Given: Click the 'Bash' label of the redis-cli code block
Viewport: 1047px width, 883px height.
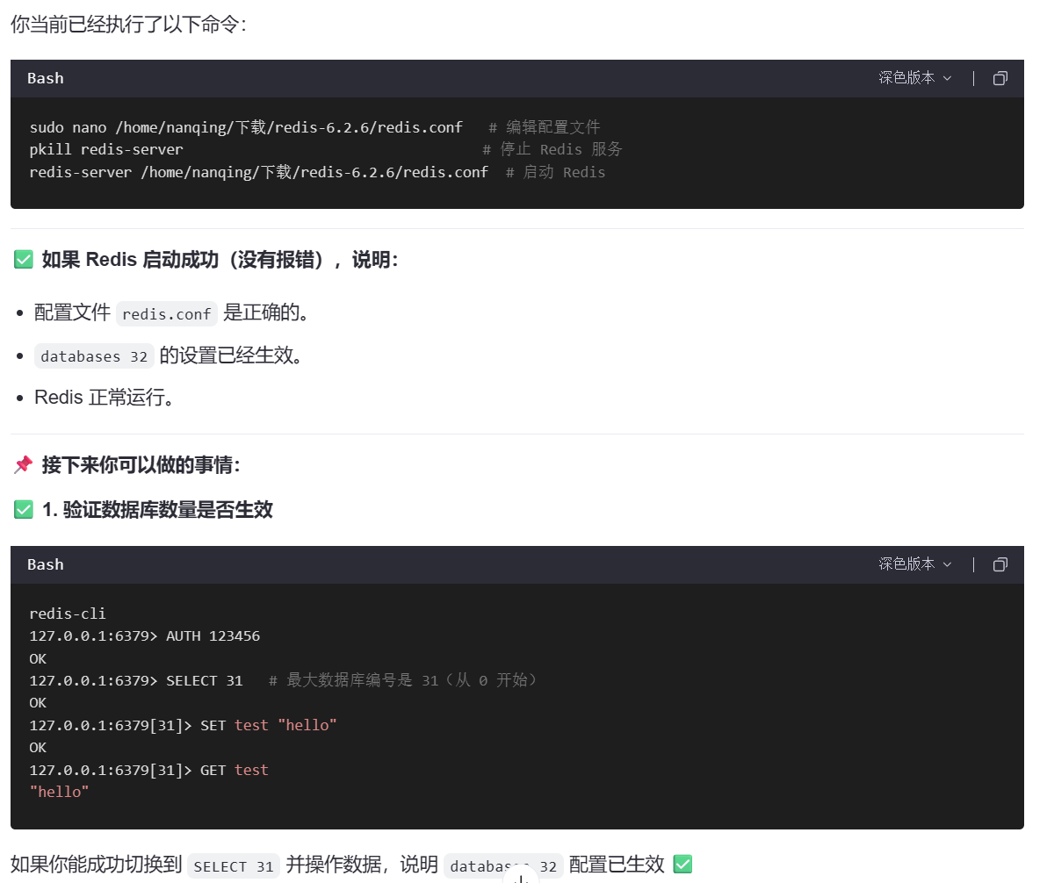Looking at the screenshot, I should pos(46,564).
